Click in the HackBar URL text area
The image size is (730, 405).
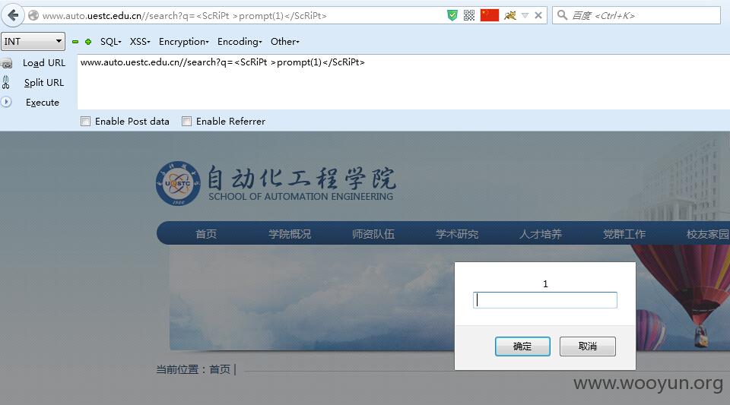point(404,82)
